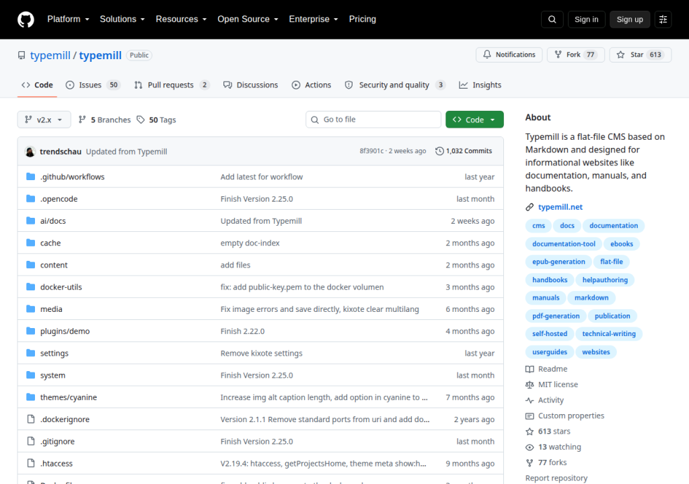
Task: Switch to the Issues tab
Action: [93, 85]
